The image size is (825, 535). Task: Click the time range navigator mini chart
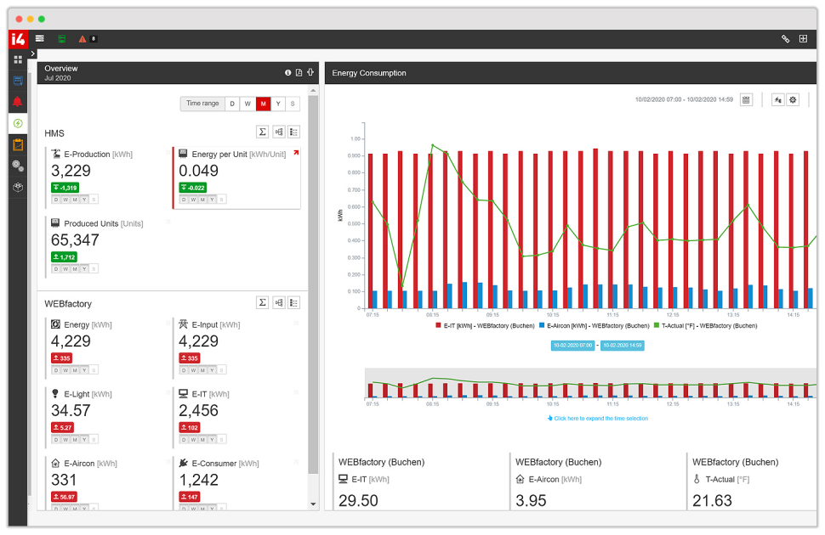pyautogui.click(x=590, y=384)
